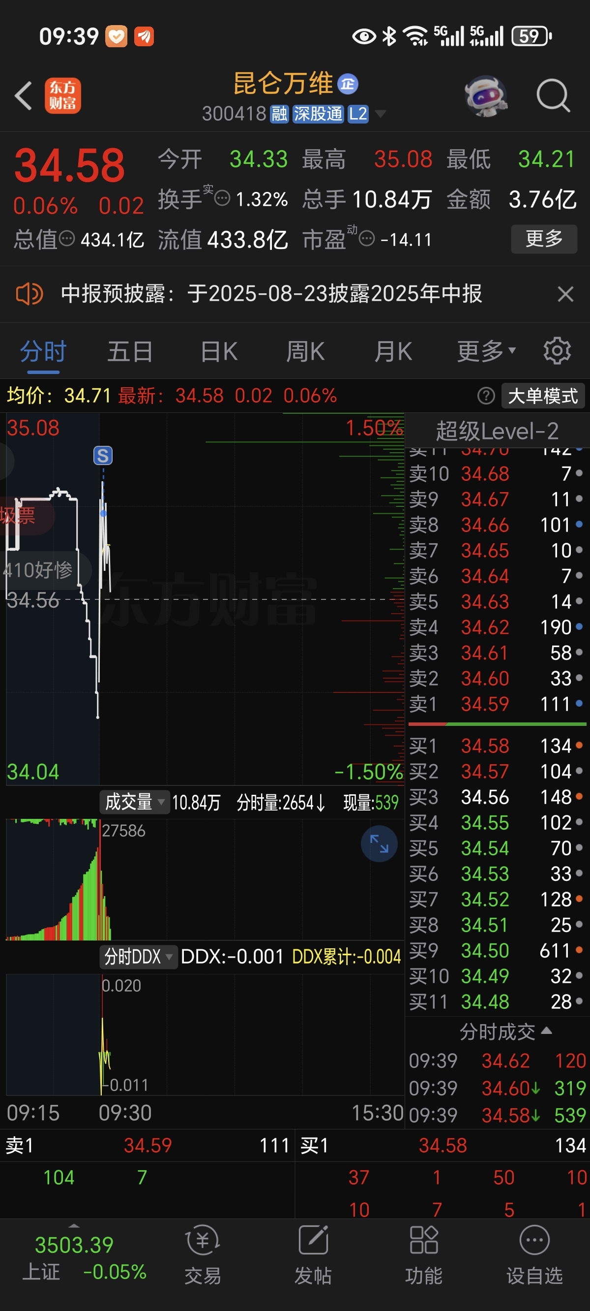Viewport: 590px width, 1311px height.
Task: Open chart settings gear icon
Action: coord(557,351)
